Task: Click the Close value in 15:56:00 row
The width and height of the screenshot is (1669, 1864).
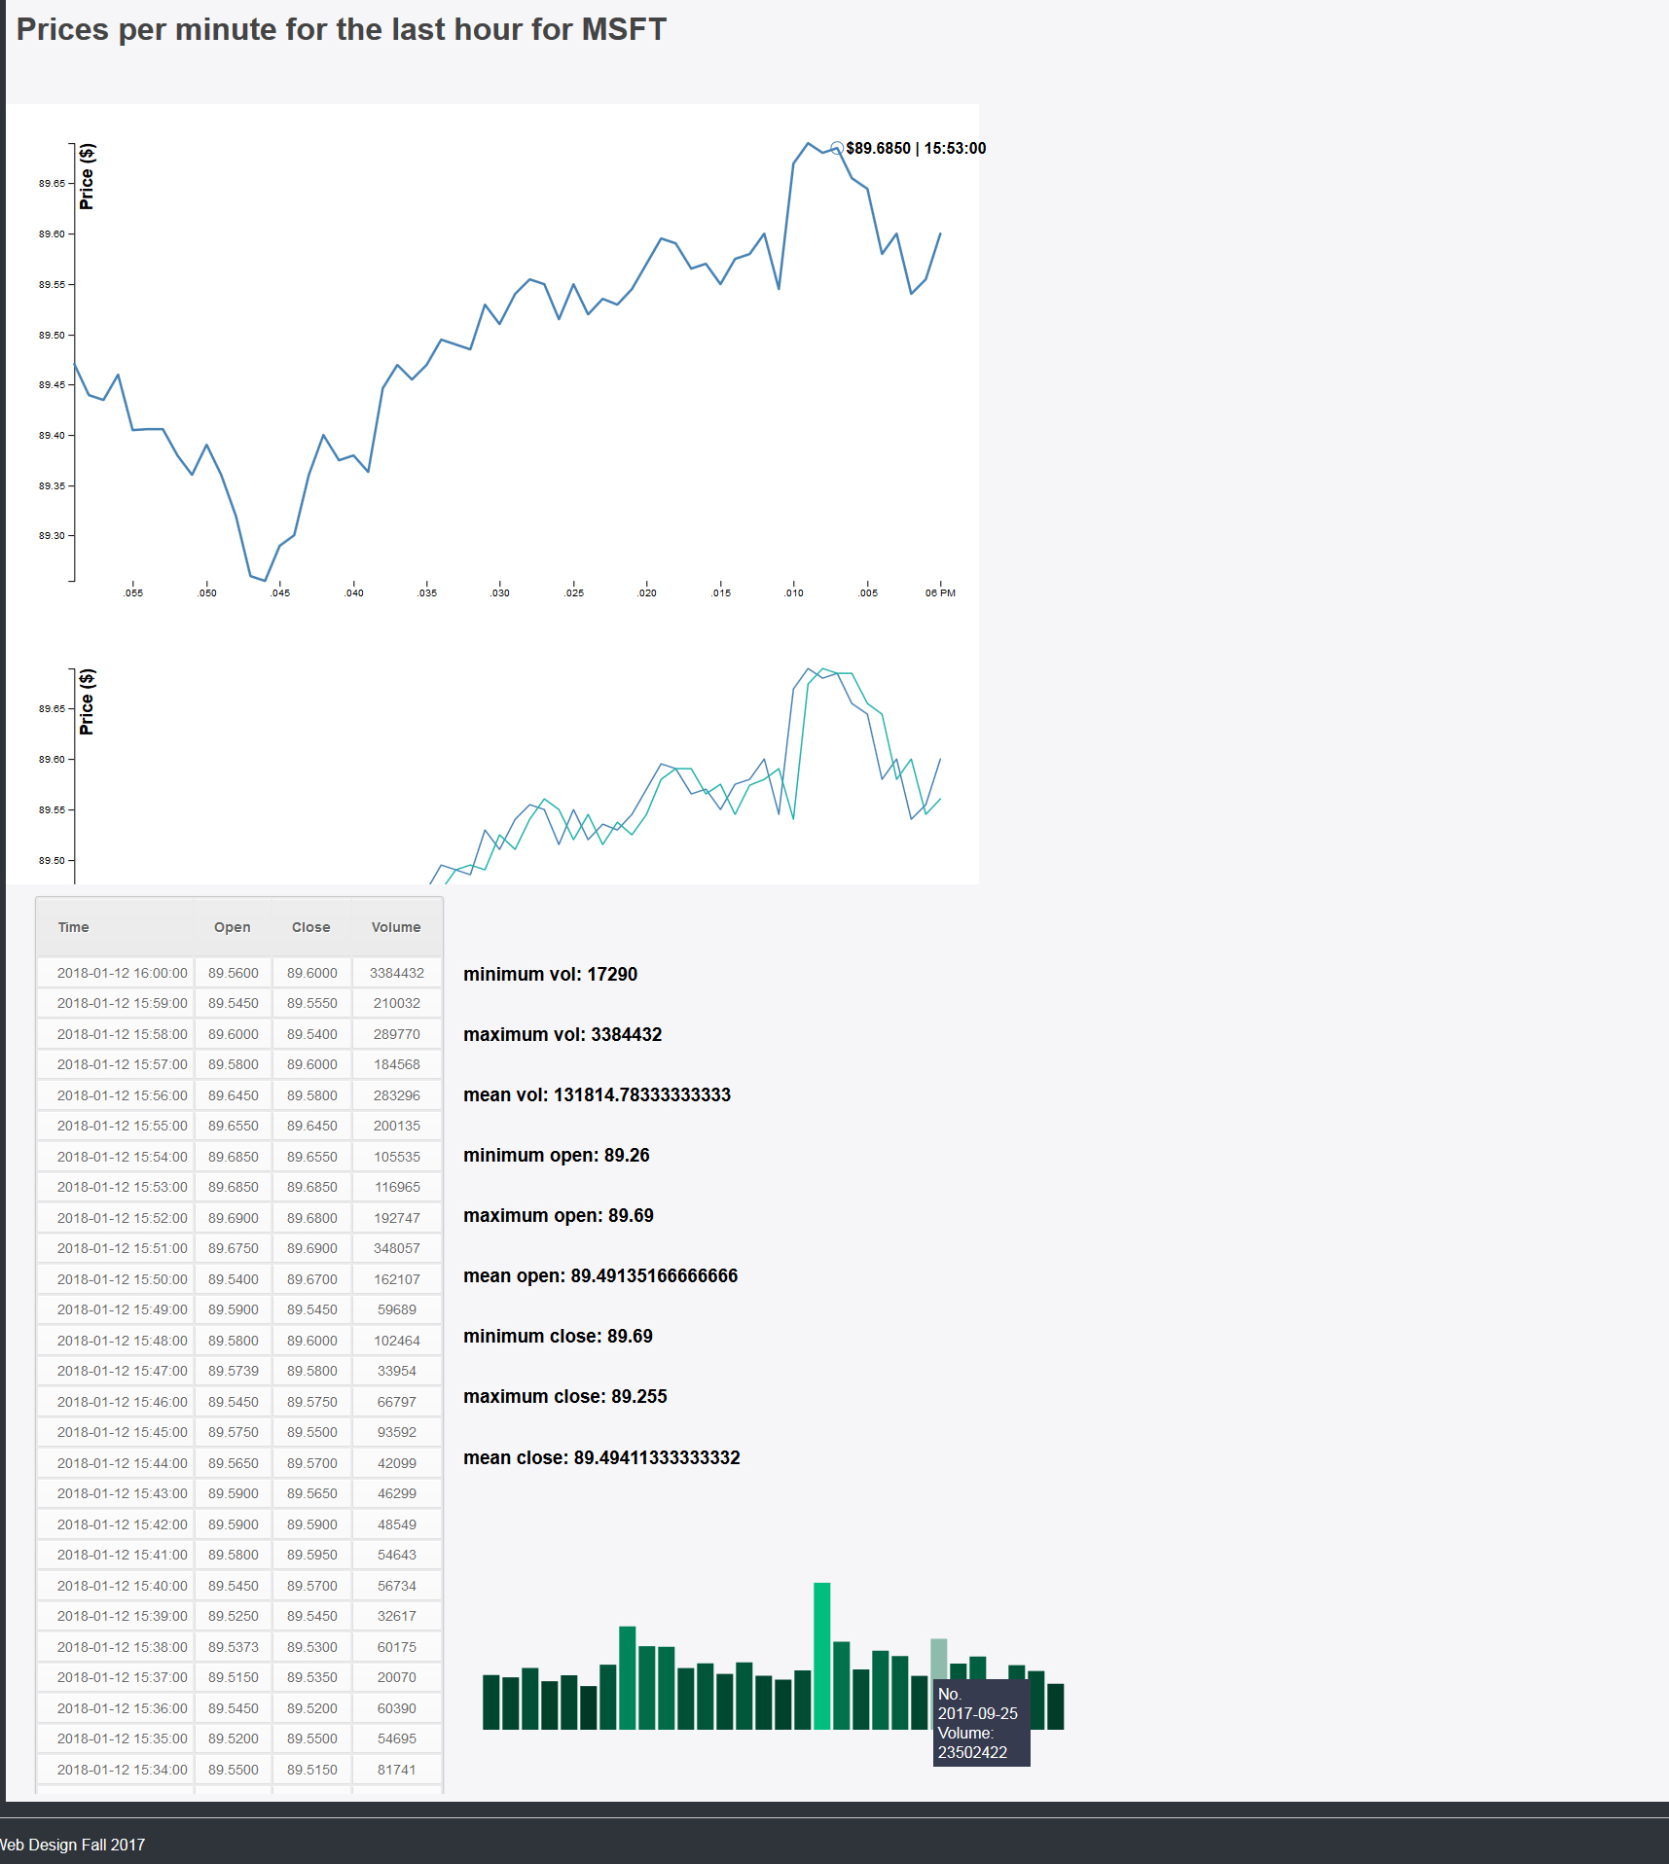Action: pyautogui.click(x=312, y=1095)
